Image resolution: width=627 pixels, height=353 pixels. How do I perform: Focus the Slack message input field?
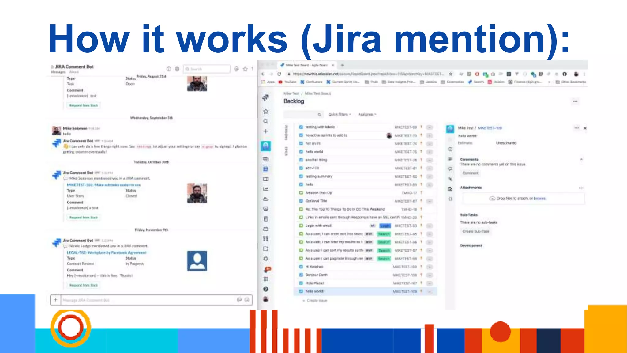pos(148,300)
